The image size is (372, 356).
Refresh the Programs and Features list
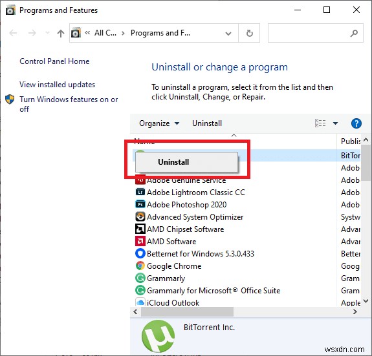click(x=249, y=33)
